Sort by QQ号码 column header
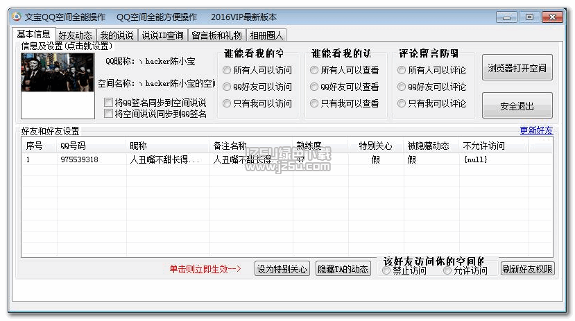575x321 pixels. click(92, 146)
